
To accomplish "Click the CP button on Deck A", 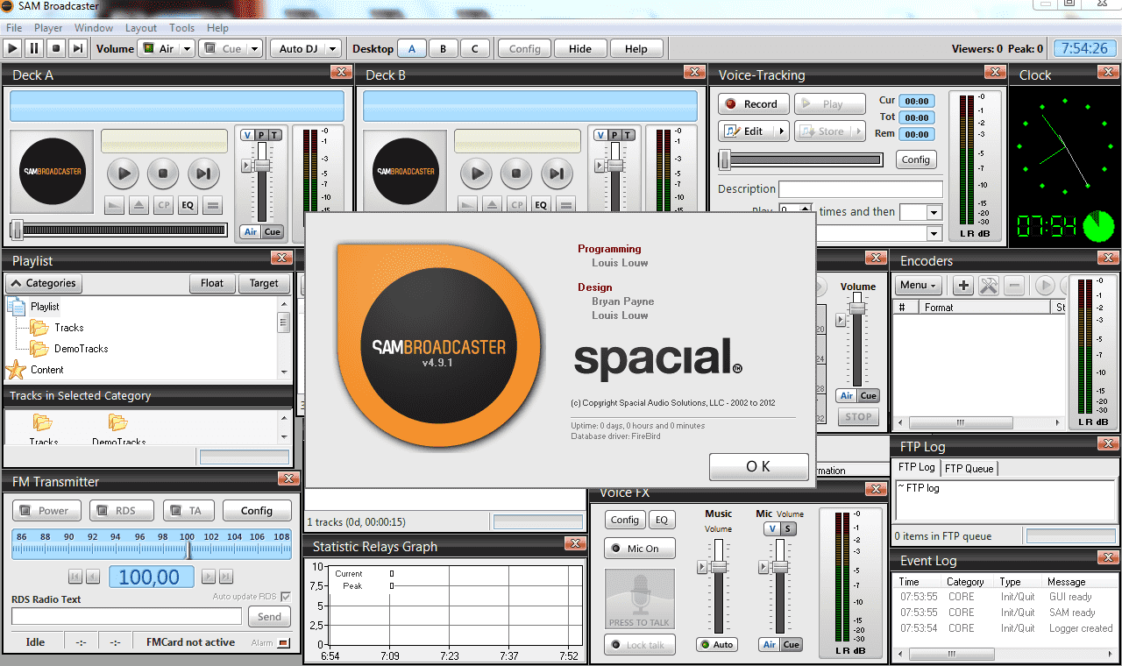I will (x=163, y=206).
